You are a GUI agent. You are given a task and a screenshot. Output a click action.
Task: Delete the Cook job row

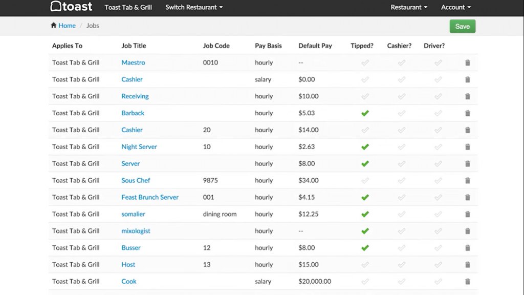point(467,282)
